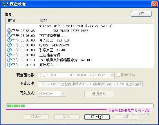This screenshot has height=125, width=159.
Task: Click info icon beside C/H/S row
Action: (9, 45)
